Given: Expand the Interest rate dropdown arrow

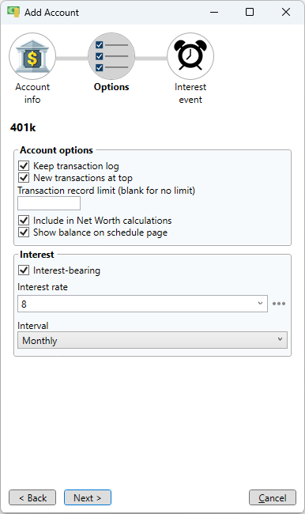Looking at the screenshot, I should 261,303.
